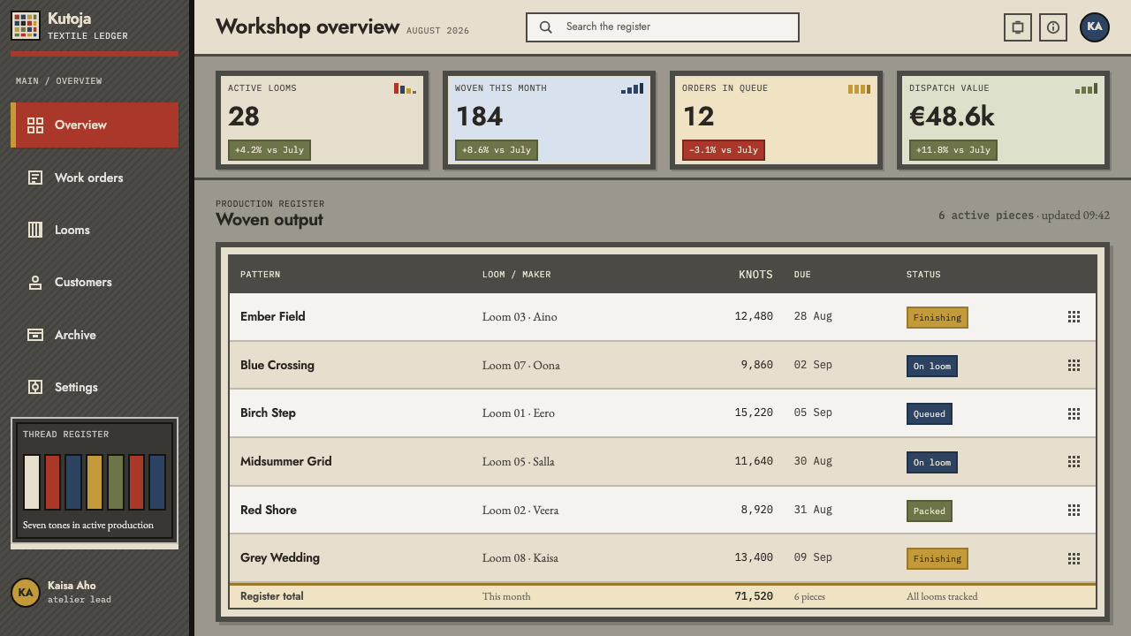Click the grip icon on Red Shore row

[1074, 511]
